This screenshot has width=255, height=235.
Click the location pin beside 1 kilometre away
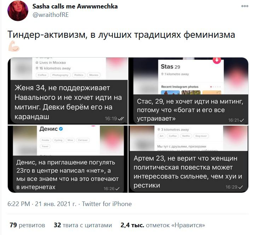coord(162,74)
